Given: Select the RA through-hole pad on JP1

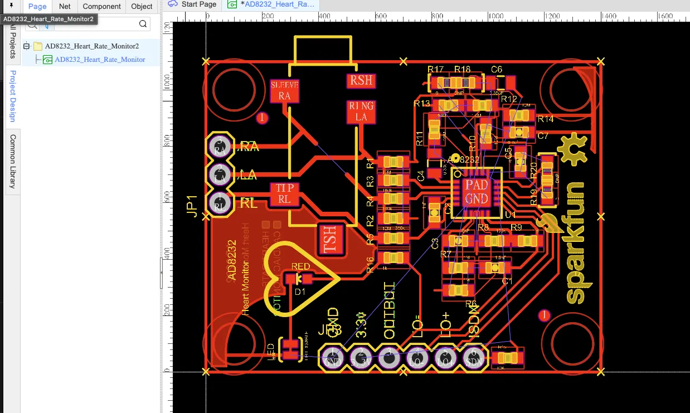Looking at the screenshot, I should (x=220, y=147).
